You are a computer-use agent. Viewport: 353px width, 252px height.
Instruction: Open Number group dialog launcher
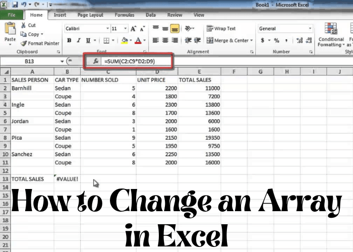click(311, 52)
